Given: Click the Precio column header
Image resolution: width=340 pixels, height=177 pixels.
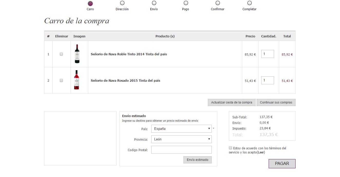Looking at the screenshot, I should [x=250, y=36].
